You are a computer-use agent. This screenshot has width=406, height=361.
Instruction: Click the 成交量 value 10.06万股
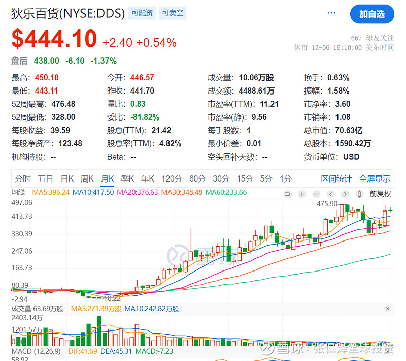point(256,78)
